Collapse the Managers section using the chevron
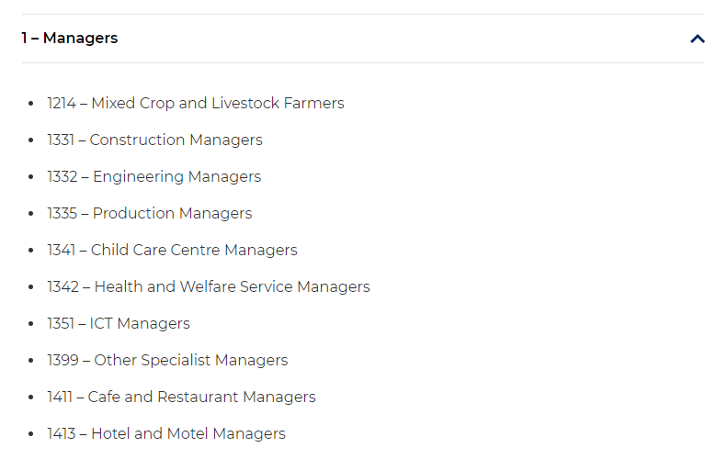This screenshot has height=459, width=727. point(698,39)
